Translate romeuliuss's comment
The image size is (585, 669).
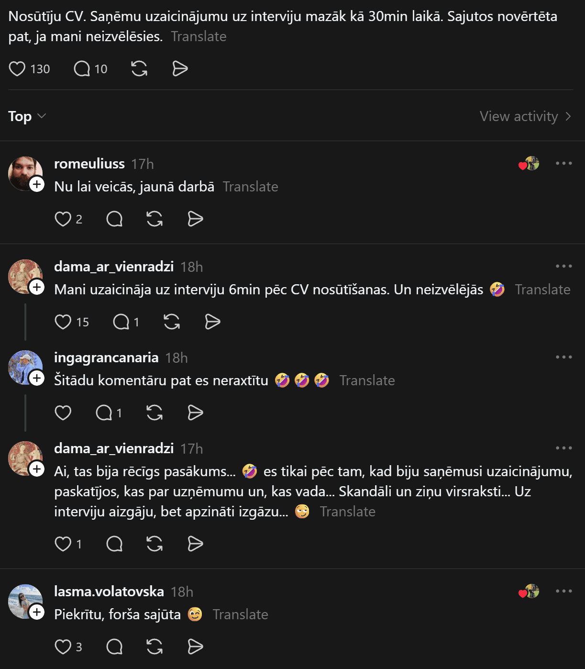[250, 187]
